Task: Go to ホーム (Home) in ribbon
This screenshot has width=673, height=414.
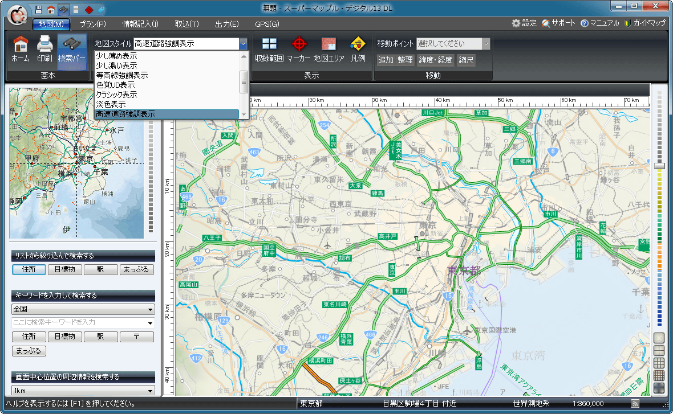Action: coord(21,50)
